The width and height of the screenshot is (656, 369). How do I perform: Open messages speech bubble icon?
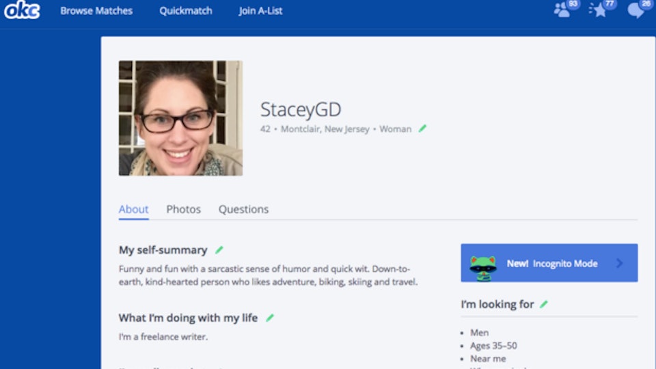pyautogui.click(x=636, y=10)
